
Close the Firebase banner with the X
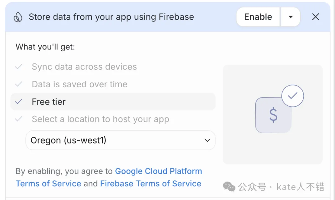pos(315,17)
